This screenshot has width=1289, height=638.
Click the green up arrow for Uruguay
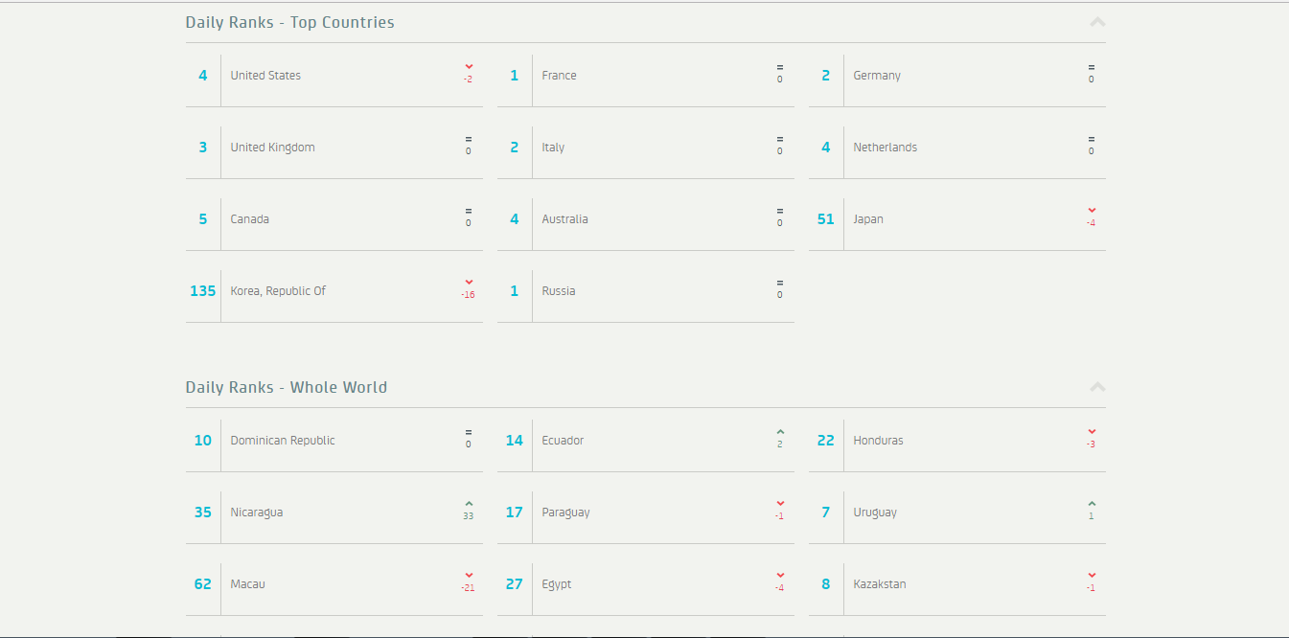[x=1092, y=504]
